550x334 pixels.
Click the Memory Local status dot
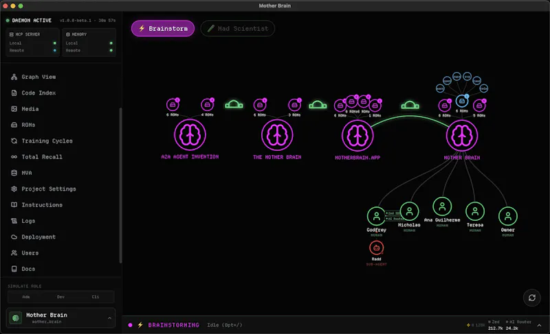coord(111,43)
